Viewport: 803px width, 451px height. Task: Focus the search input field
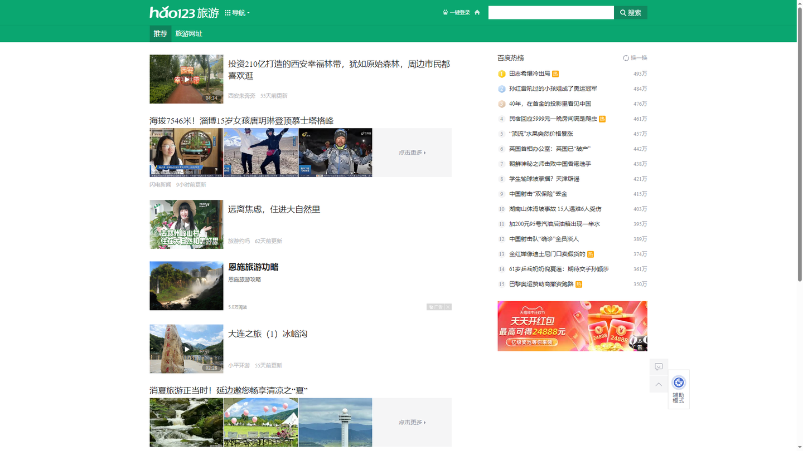pos(551,12)
